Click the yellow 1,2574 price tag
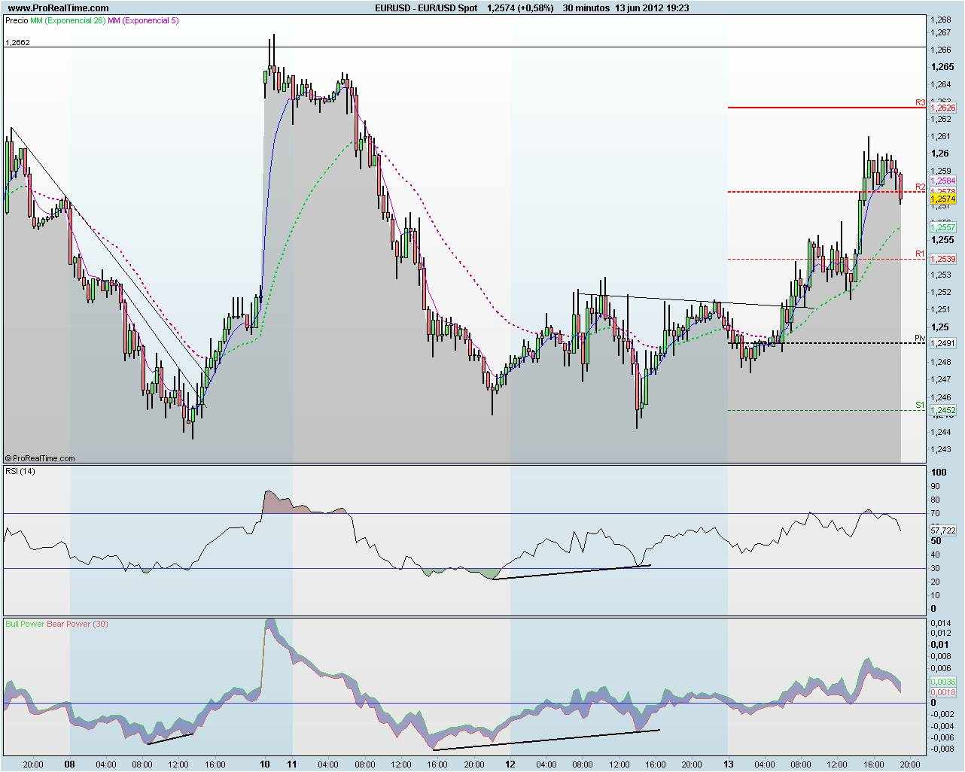Viewport: 965px width, 772px height. point(943,198)
